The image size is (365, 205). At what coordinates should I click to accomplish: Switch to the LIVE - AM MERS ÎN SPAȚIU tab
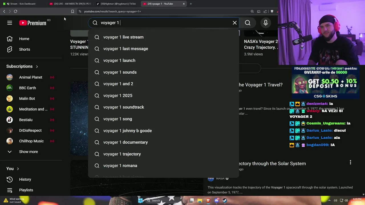coord(70,4)
